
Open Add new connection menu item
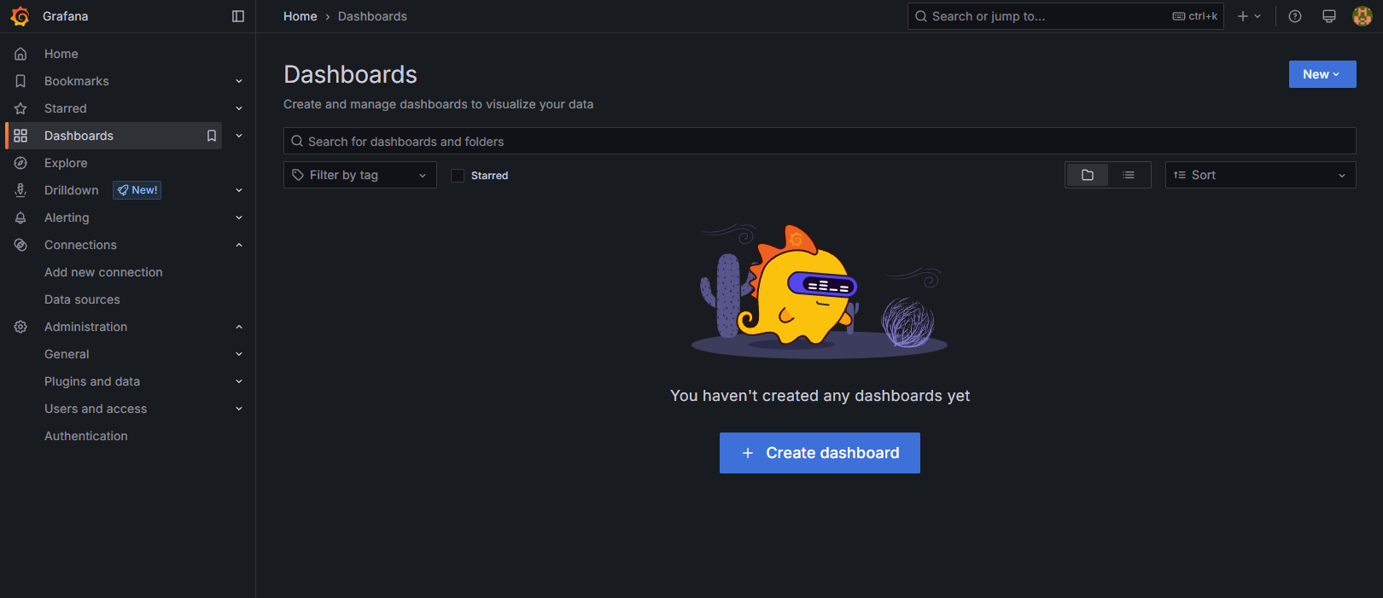tap(103, 272)
